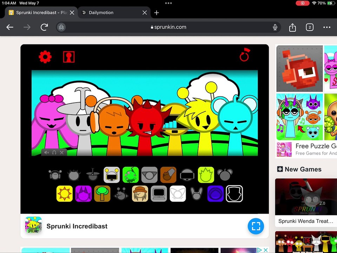
Task: Click the sprunkin.com address bar
Action: point(168,27)
